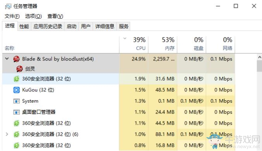The width and height of the screenshot is (262, 151).
Task: Click the vertical scrollbar up arrow
Action: tap(260, 57)
